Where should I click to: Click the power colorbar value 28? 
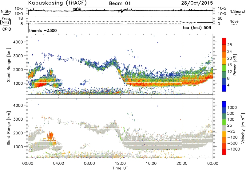(229, 45)
